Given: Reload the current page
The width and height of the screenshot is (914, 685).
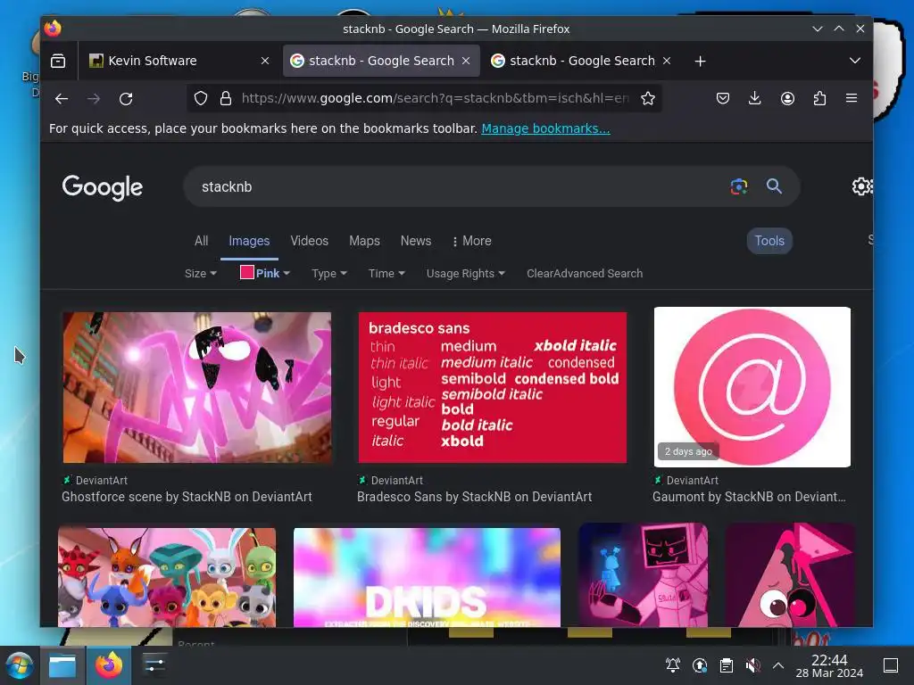Looking at the screenshot, I should point(126,98).
